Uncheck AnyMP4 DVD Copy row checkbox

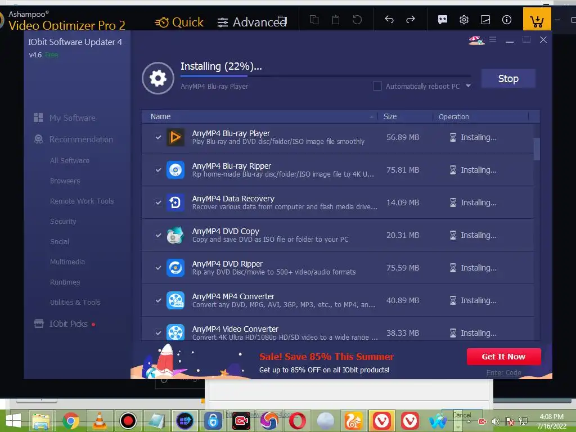click(x=158, y=235)
